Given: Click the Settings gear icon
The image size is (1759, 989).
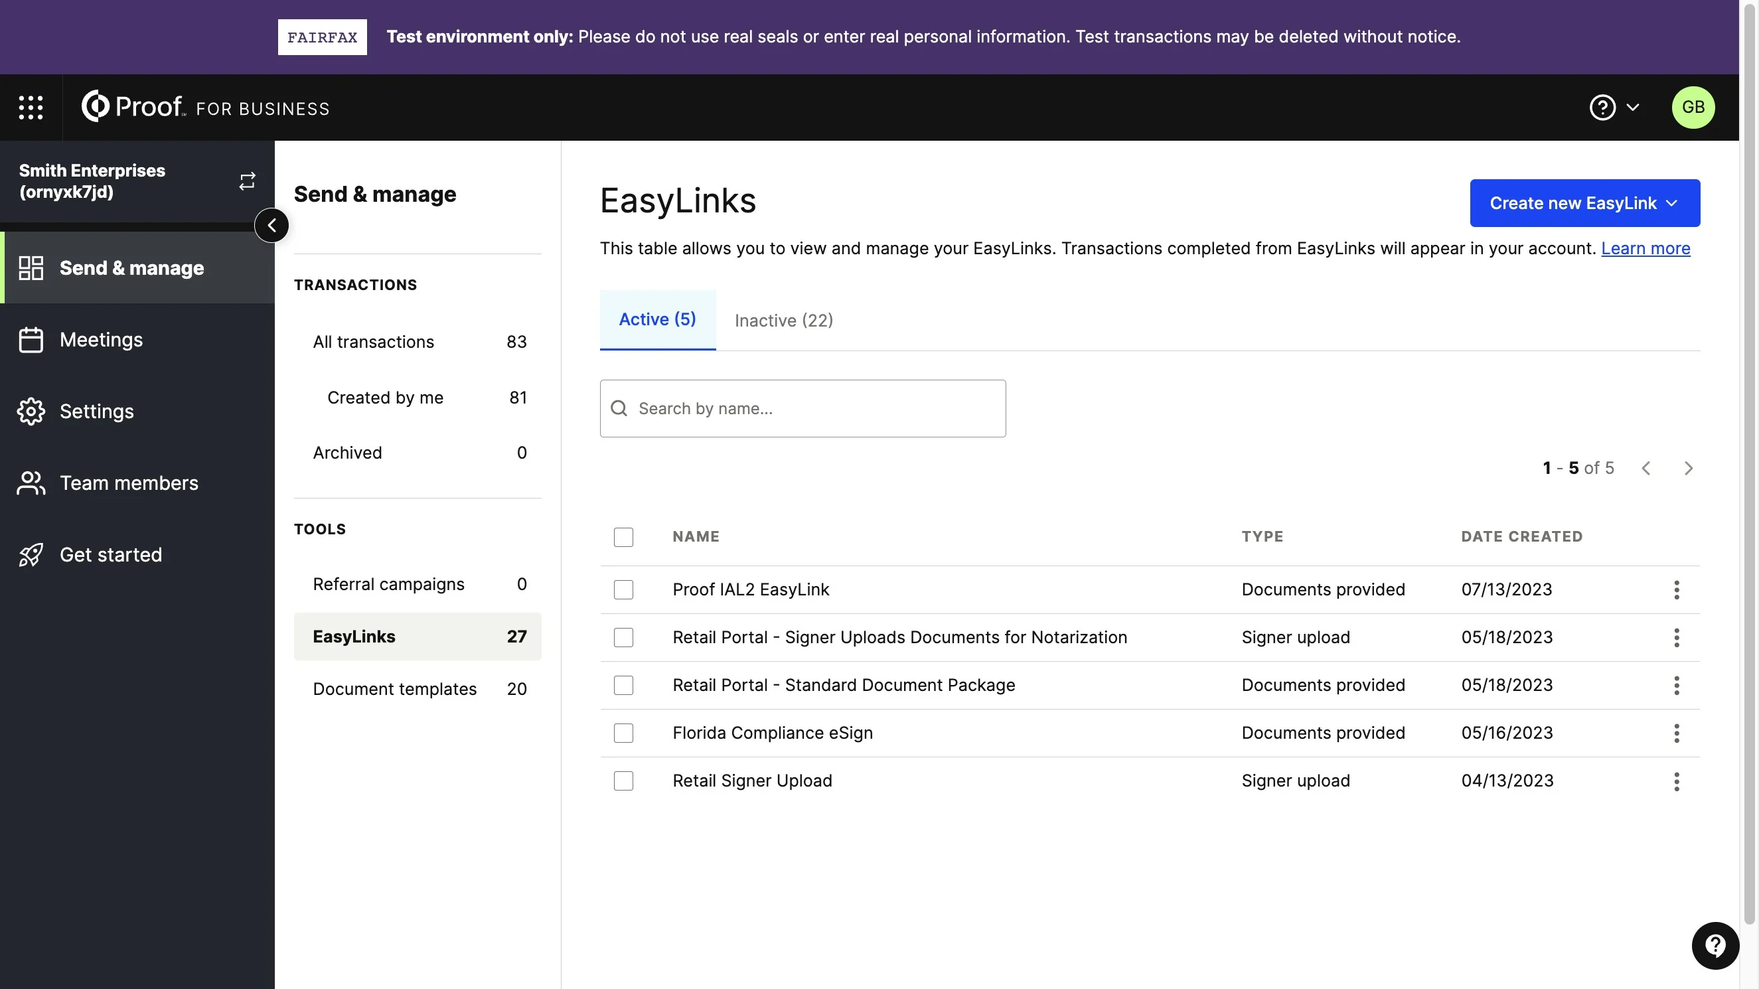Looking at the screenshot, I should pyautogui.click(x=31, y=411).
